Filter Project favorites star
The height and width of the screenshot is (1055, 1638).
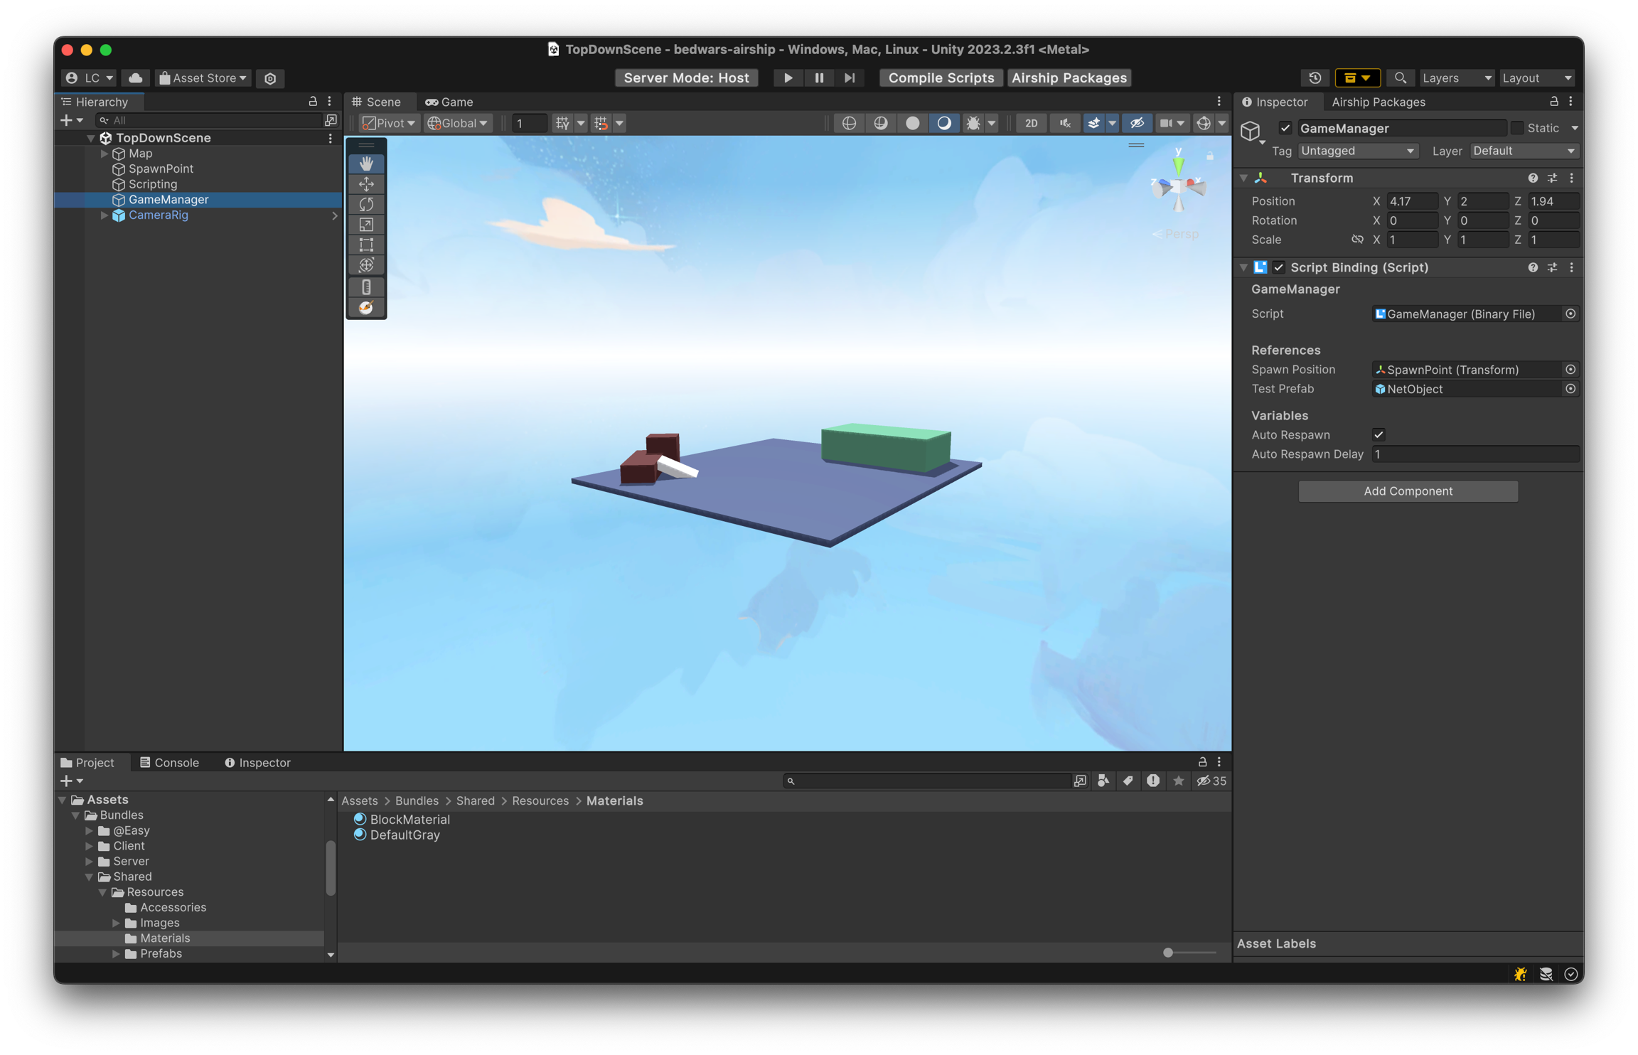(1178, 781)
